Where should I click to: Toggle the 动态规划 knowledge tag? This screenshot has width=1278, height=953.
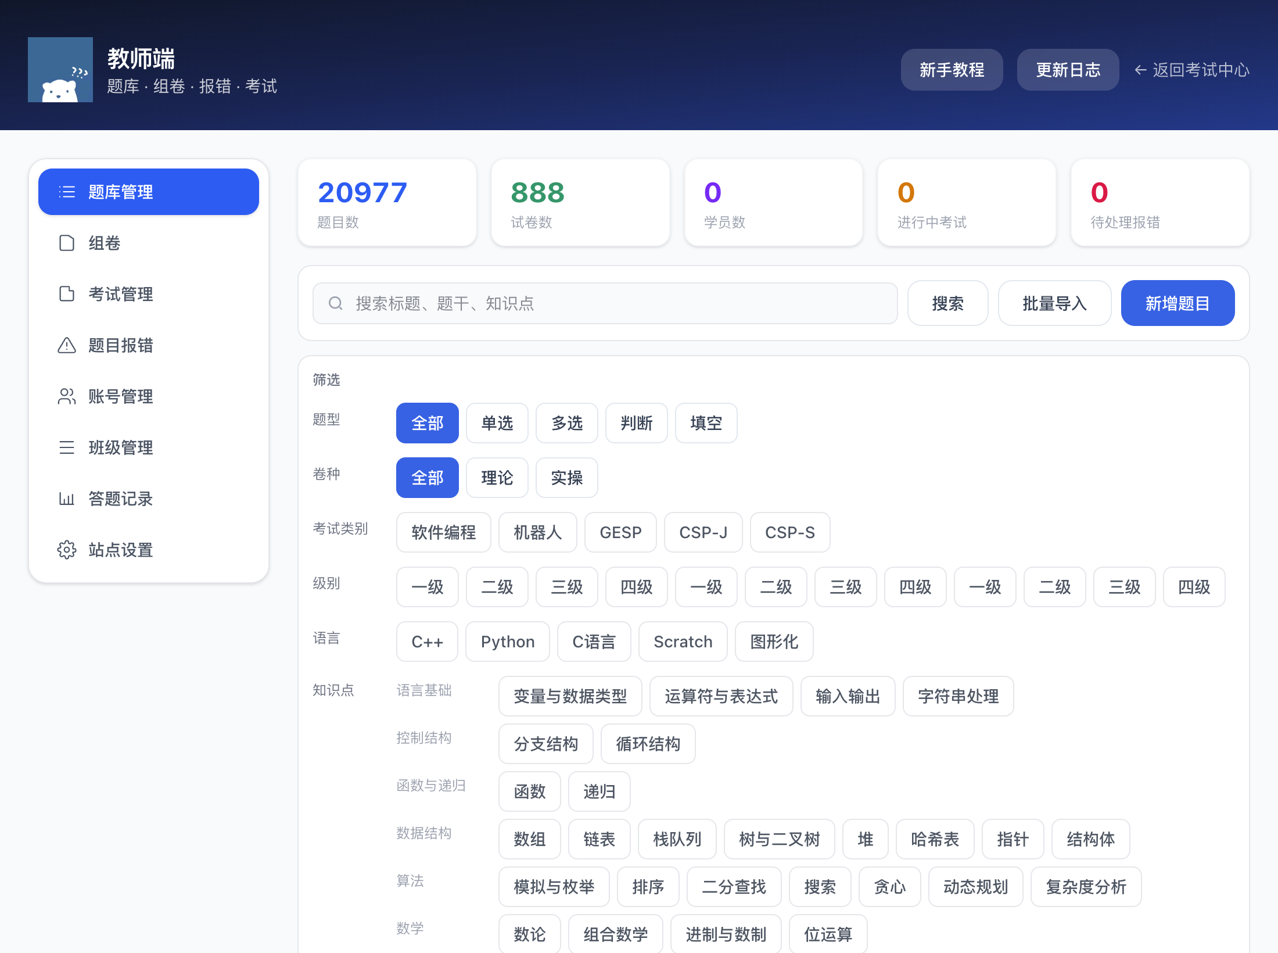click(x=976, y=887)
